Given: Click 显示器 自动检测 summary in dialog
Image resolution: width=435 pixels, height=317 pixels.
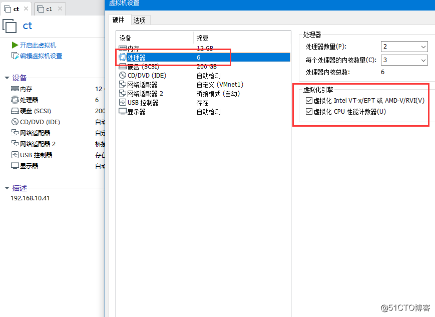Looking at the screenshot, I should point(209,112).
